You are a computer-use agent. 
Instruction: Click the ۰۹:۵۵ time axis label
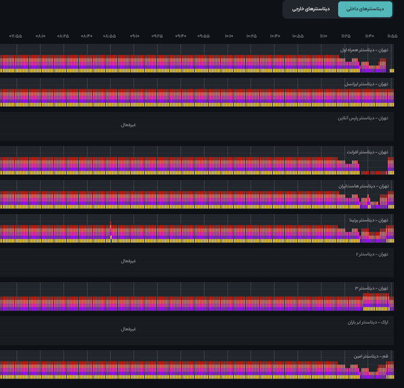pyautogui.click(x=203, y=36)
